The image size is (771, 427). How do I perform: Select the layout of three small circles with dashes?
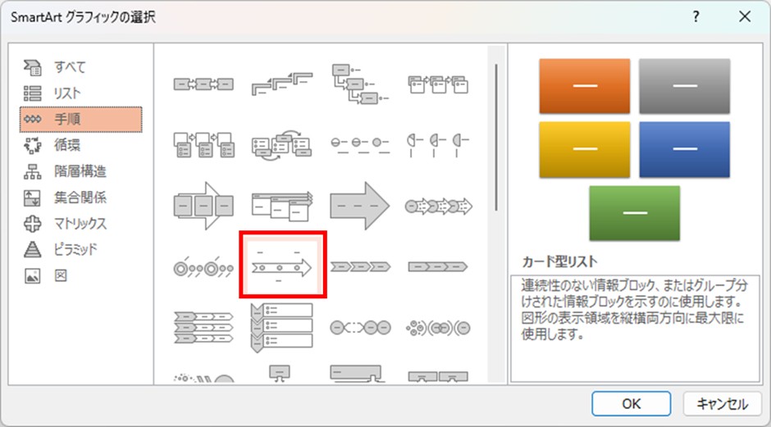[360, 145]
